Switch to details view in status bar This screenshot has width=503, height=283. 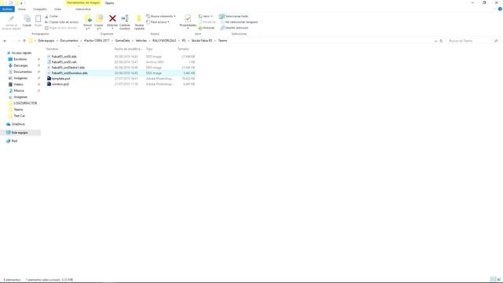(x=494, y=280)
